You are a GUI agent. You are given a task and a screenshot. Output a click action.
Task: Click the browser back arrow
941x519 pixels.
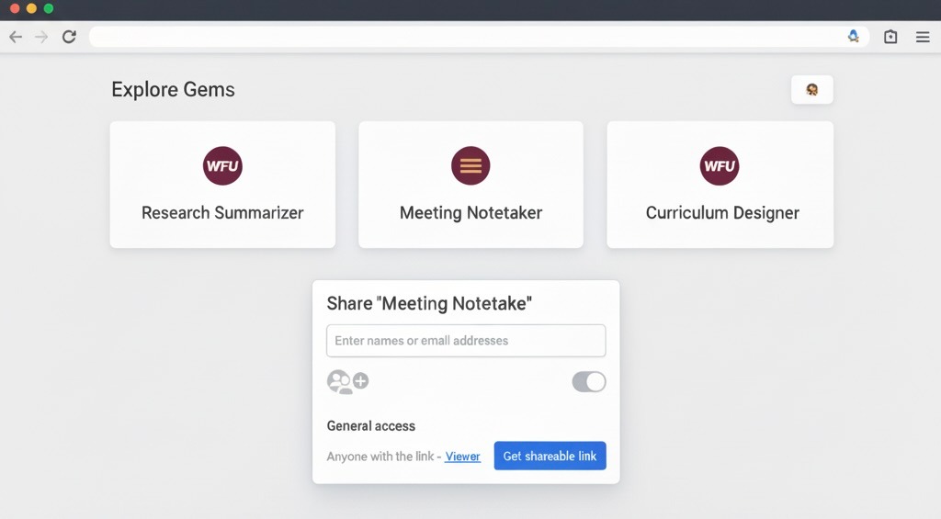[16, 37]
